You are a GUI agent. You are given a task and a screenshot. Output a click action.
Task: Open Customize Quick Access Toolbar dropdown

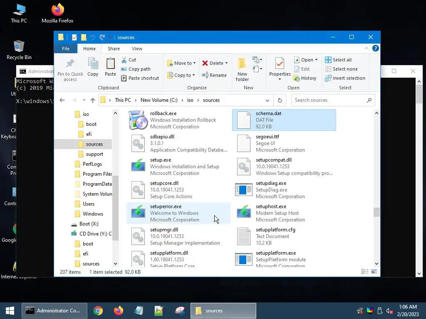pos(109,38)
